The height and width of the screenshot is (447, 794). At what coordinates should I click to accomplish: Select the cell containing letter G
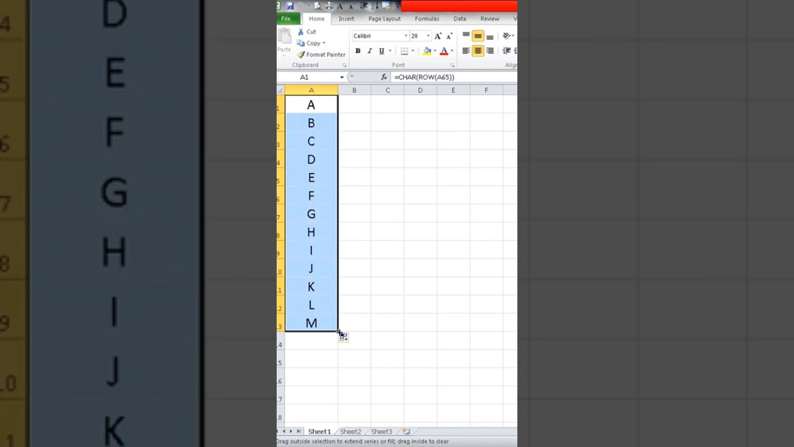point(311,214)
